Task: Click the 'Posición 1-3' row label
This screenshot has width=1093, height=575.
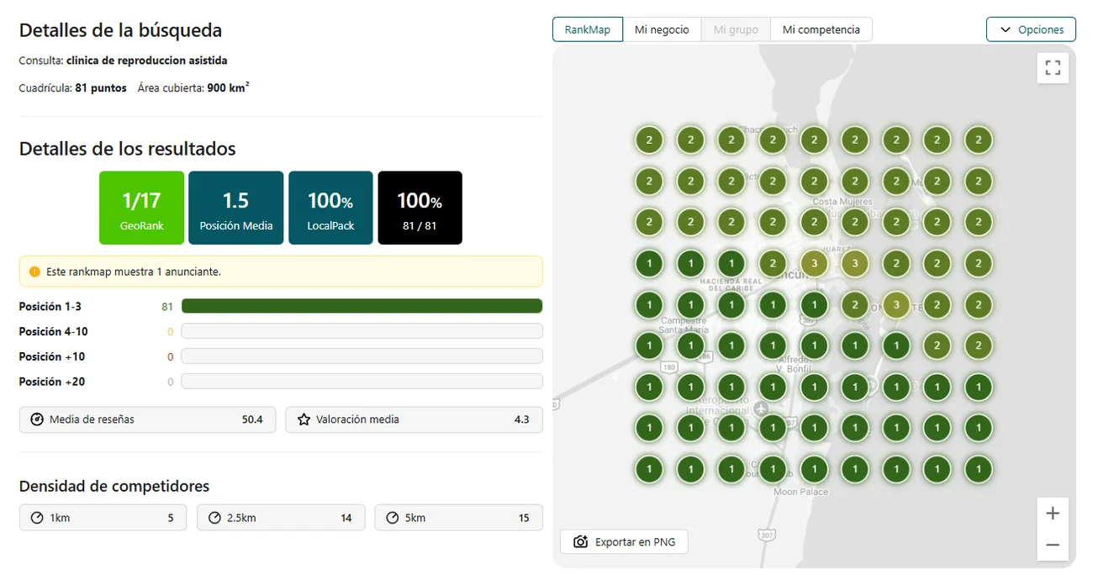Action: [x=52, y=306]
